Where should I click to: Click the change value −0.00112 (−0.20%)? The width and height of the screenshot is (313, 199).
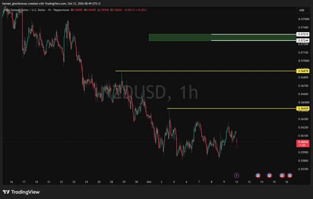(x=135, y=10)
